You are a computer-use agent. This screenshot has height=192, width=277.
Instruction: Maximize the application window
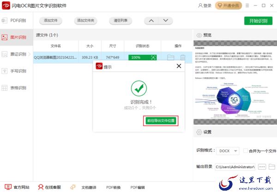(x=264, y=6)
